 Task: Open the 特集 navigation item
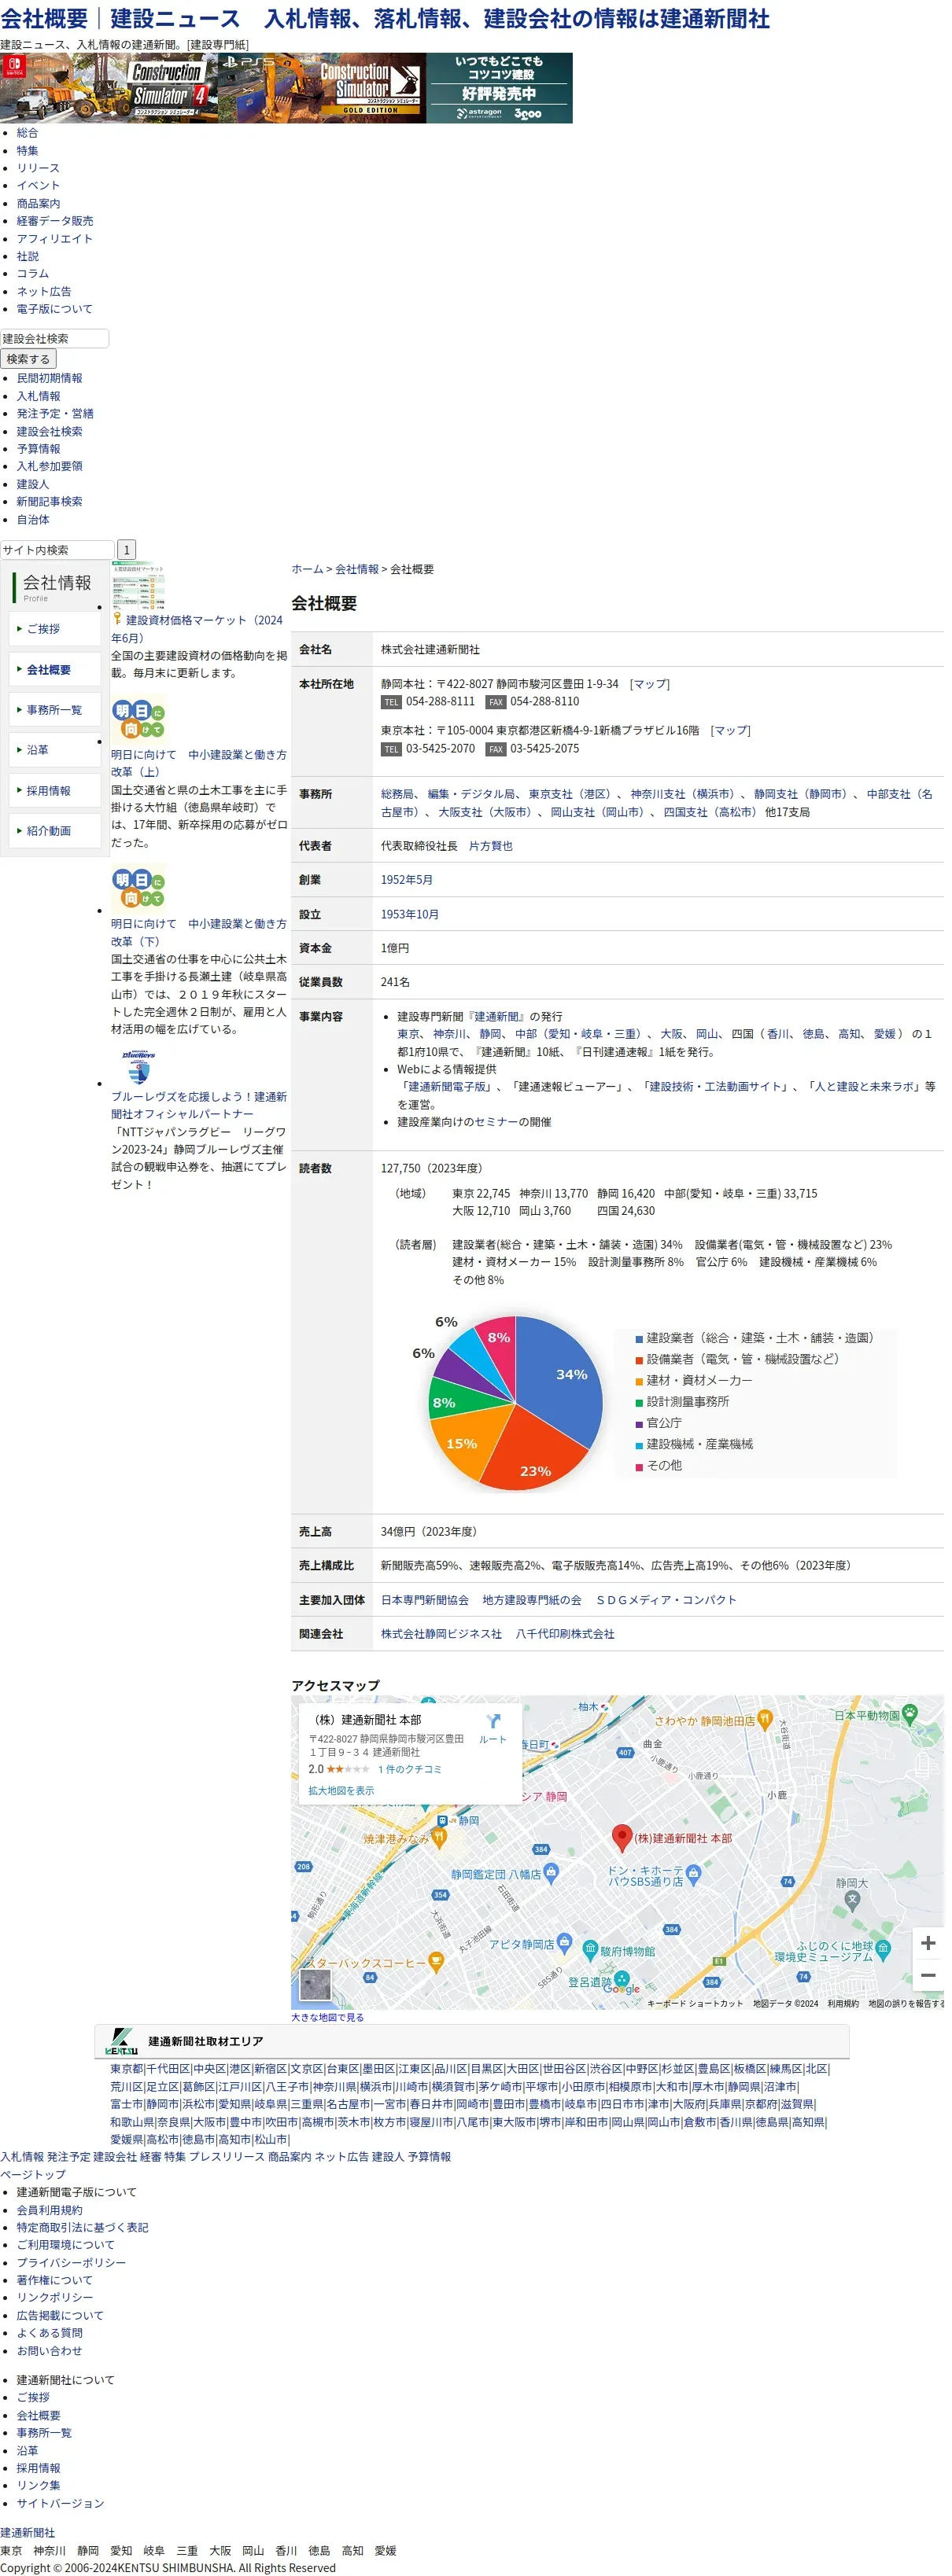[27, 151]
